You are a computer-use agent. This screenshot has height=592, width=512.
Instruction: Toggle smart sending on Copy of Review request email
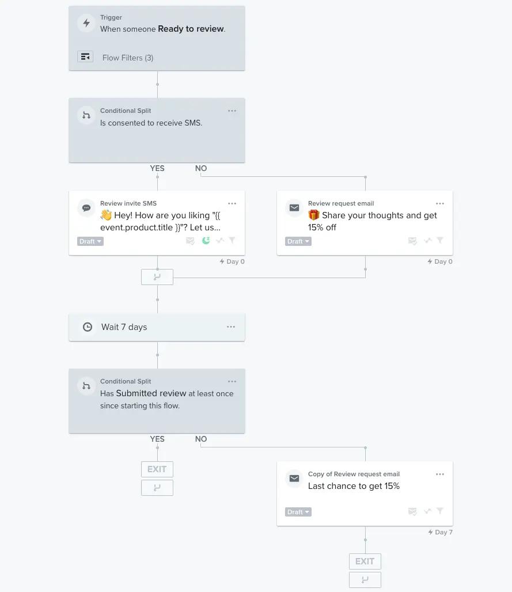point(412,511)
